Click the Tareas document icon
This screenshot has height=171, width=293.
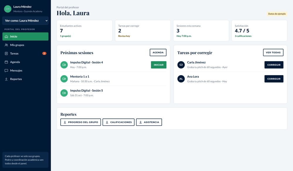(x=6, y=54)
